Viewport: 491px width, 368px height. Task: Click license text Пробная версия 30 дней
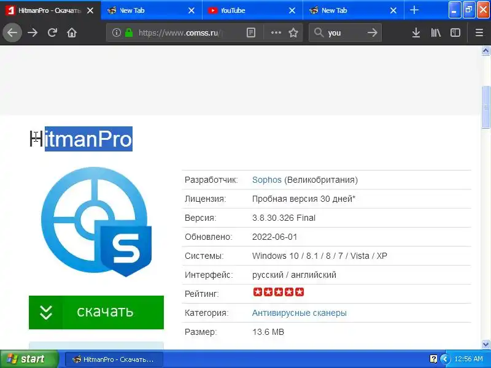coord(303,199)
